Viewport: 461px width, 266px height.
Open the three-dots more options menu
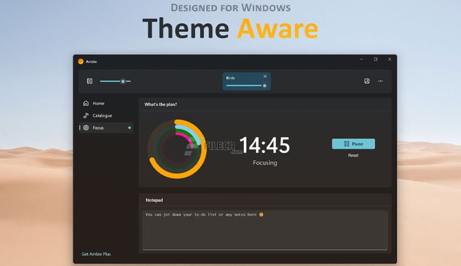(x=380, y=81)
